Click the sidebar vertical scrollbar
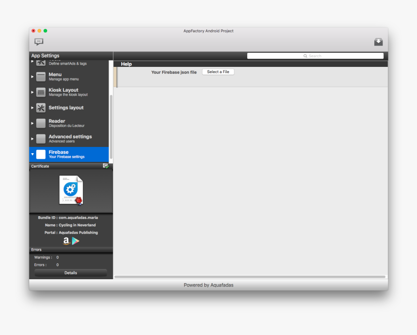Screen dimensions: 417x335 click(x=111, y=127)
